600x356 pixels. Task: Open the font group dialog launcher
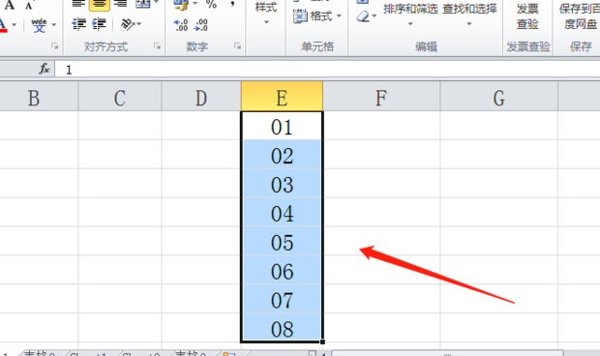[55, 46]
